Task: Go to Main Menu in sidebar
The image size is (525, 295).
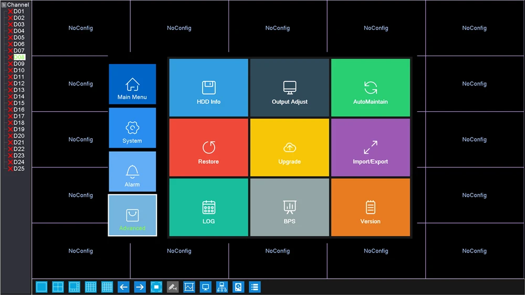Action: pyautogui.click(x=132, y=84)
